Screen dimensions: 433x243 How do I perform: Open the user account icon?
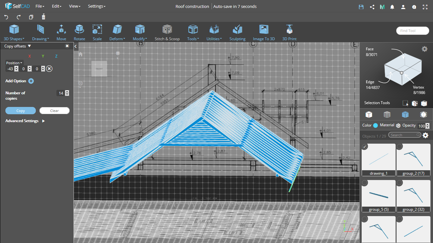(x=403, y=7)
